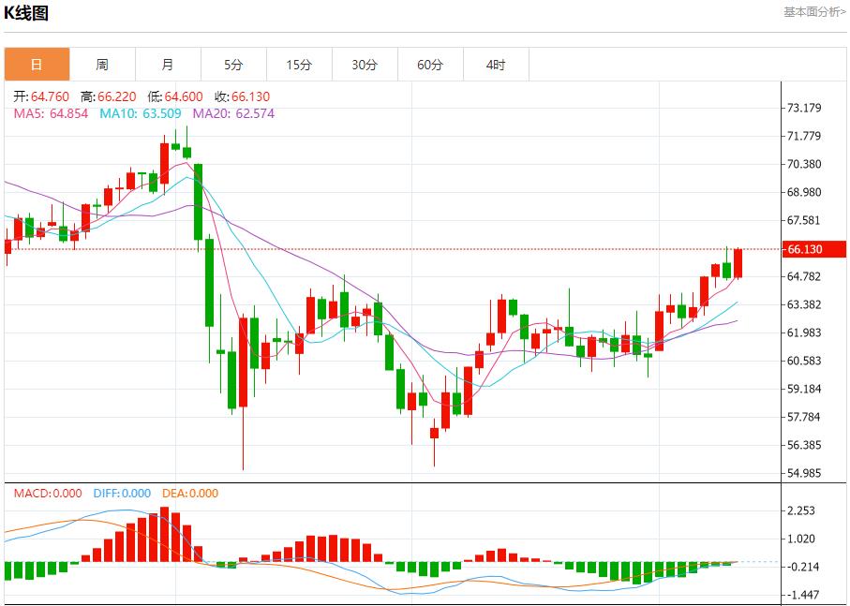Switch to the 月 monthly tab

coord(168,65)
